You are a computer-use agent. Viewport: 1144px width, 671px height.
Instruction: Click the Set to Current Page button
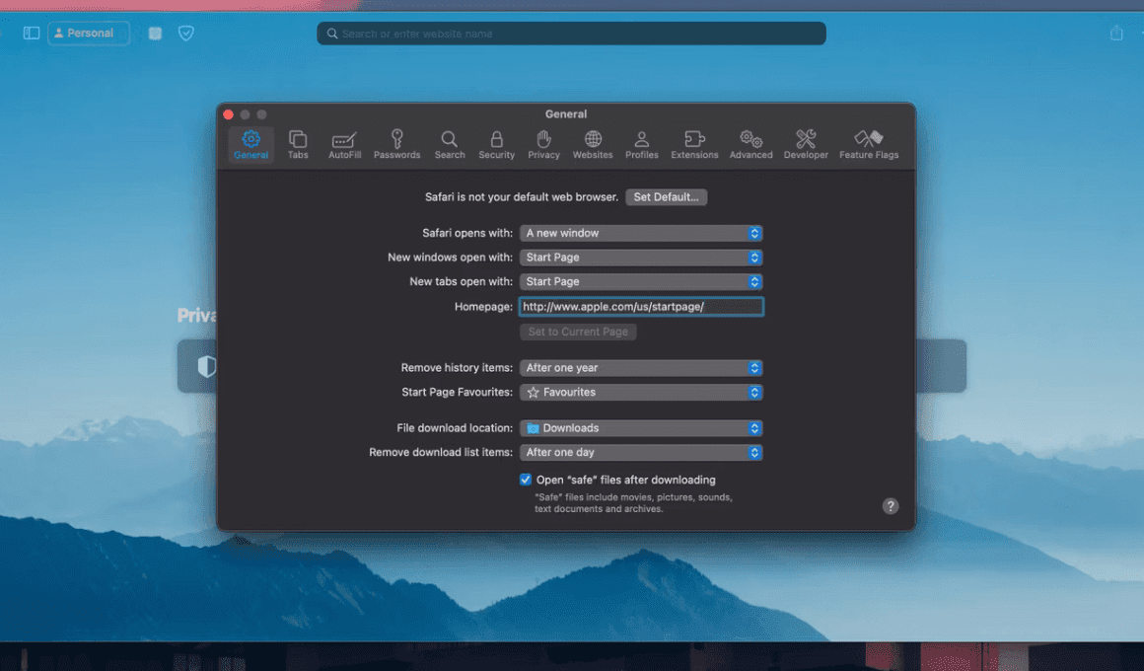pyautogui.click(x=578, y=332)
